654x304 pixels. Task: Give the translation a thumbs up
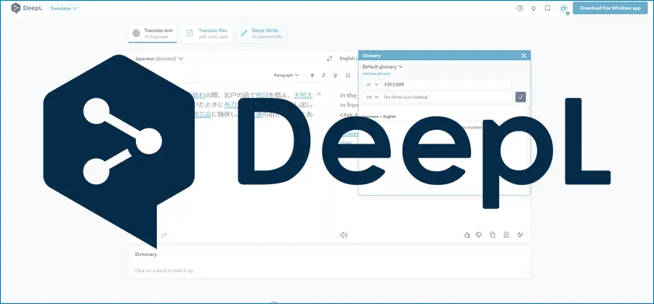tap(467, 234)
